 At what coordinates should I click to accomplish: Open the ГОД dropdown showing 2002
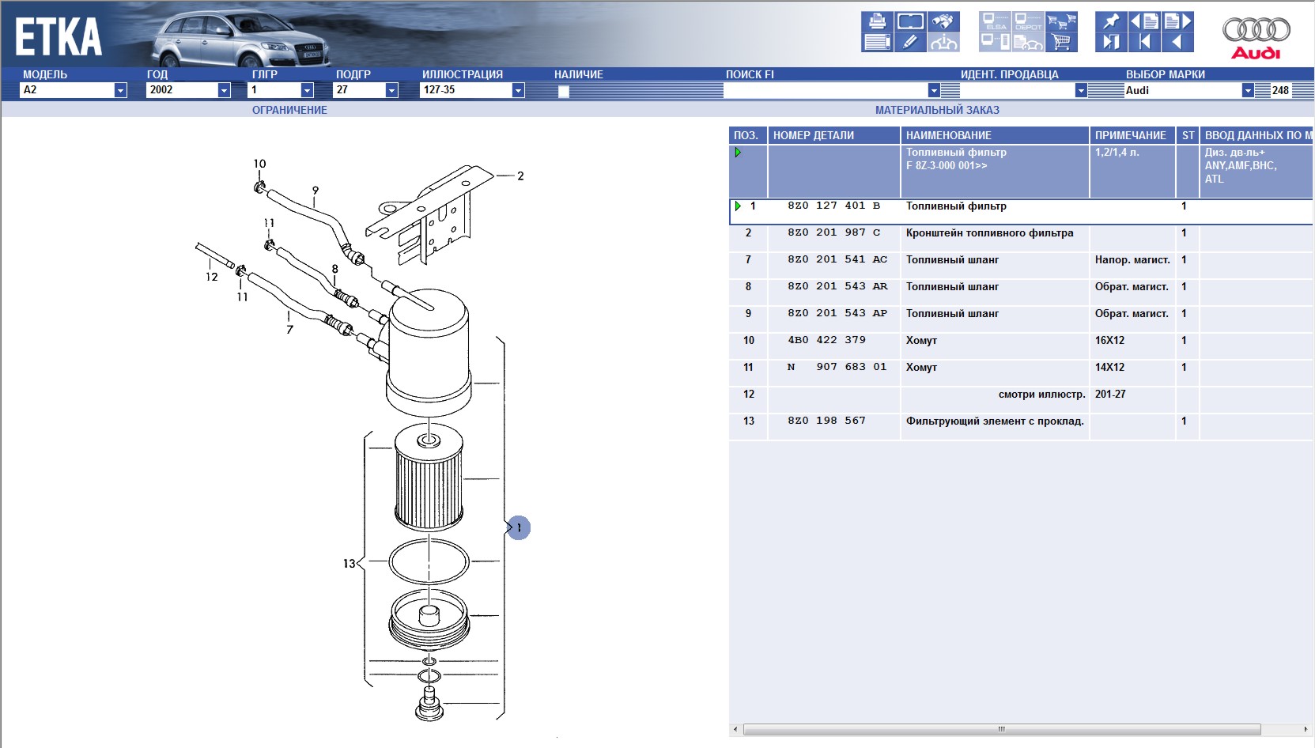tap(224, 90)
